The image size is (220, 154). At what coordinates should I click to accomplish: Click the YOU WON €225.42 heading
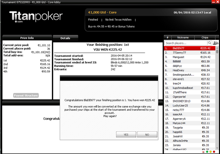(x=107, y=50)
